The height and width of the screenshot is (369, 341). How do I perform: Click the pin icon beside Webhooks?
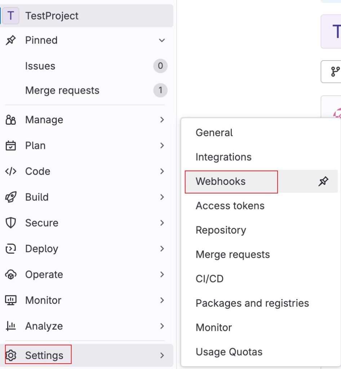coord(323,181)
